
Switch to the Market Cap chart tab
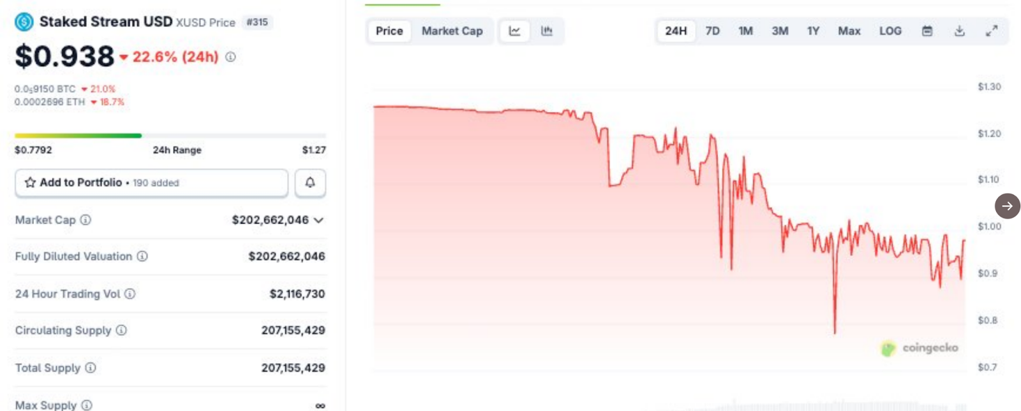[452, 31]
